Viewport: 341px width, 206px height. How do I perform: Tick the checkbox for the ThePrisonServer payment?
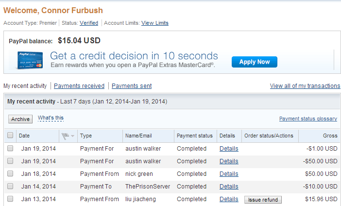pyautogui.click(x=10, y=187)
